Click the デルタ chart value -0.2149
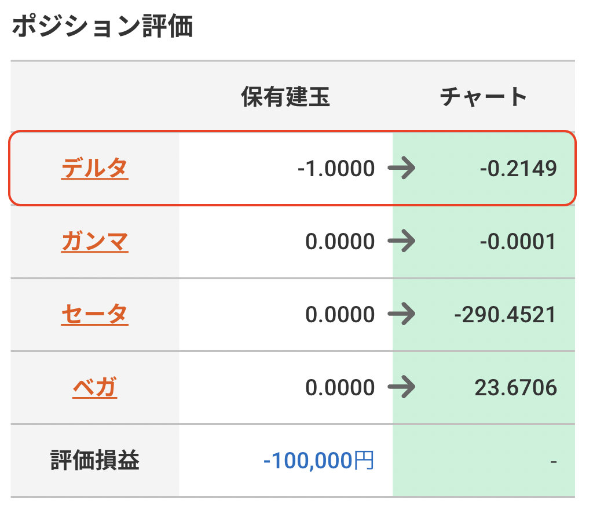Viewport: 593px width, 517px height. click(x=518, y=169)
